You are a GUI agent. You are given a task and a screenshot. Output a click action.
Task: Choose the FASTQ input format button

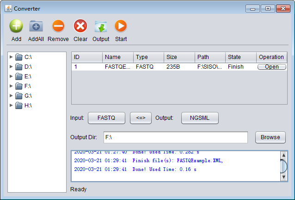[x=106, y=118]
